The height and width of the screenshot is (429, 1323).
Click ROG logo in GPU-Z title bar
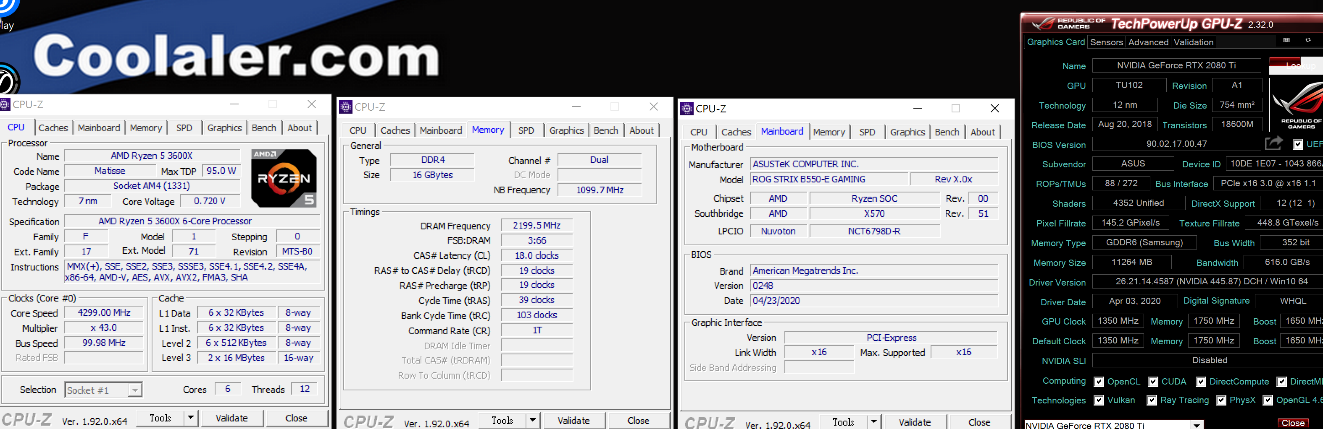pos(1043,23)
